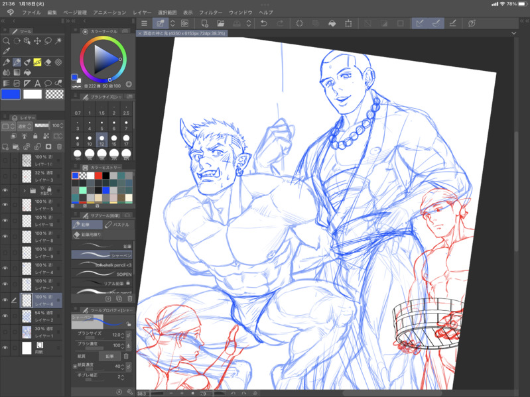This screenshot has height=397, width=530.
Task: Open the アニメーション menu
Action: pos(109,13)
